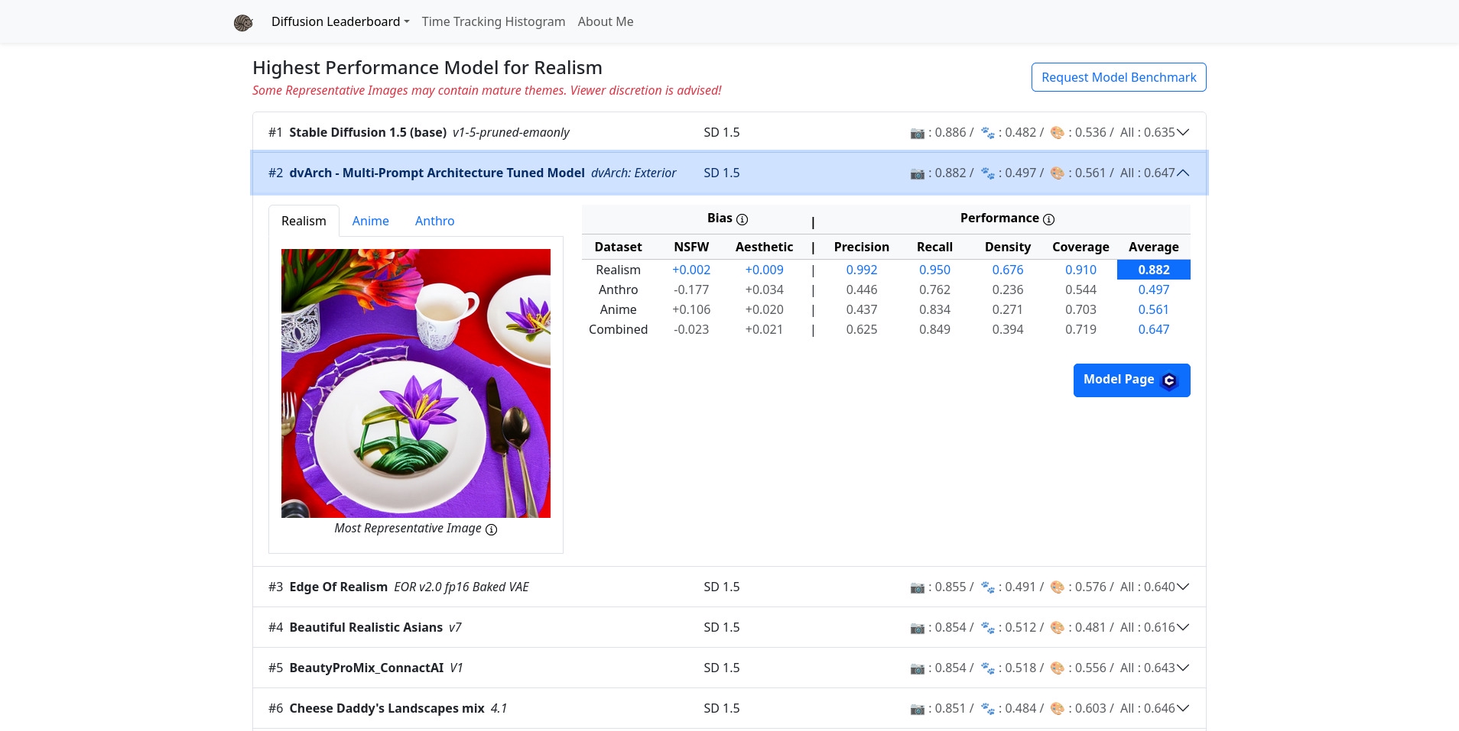Open the Diffusion Leaderboard dropdown menu
The image size is (1459, 731).
(x=340, y=21)
